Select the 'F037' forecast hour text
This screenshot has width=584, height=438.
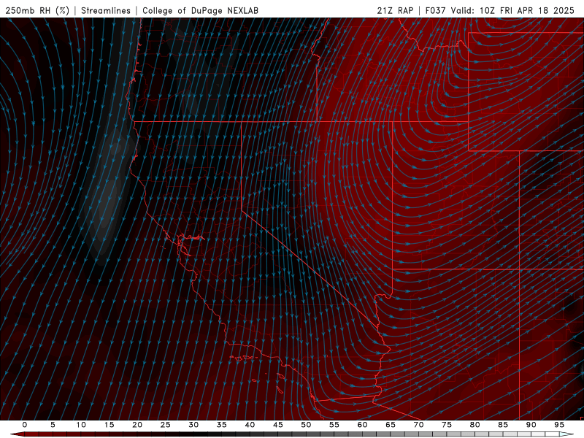click(x=435, y=10)
